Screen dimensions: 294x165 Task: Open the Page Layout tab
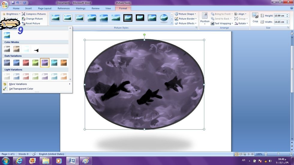[x=45, y=9]
